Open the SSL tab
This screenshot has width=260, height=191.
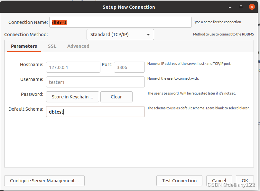pyautogui.click(x=52, y=46)
